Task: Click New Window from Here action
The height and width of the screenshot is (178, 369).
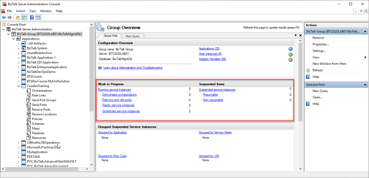Action: coord(329,64)
